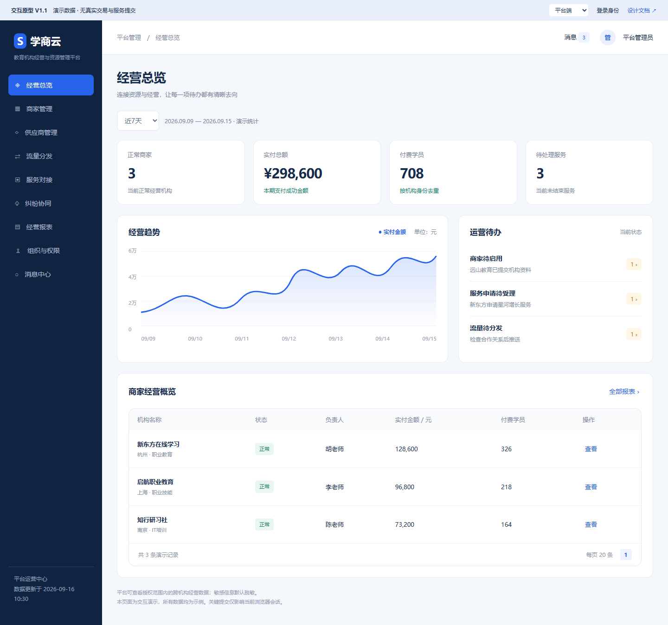Click the 启航职业教育 institution name
The image size is (668, 625).
(x=155, y=482)
